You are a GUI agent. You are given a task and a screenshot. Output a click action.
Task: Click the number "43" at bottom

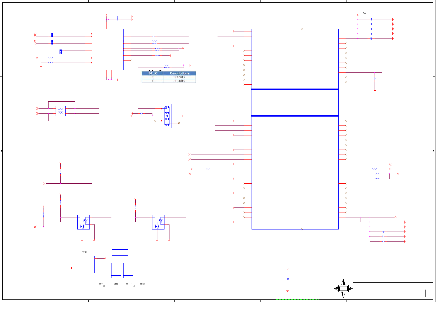click(104, 286)
